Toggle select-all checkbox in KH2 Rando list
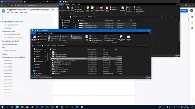The width and height of the screenshot is (195, 109). click(x=51, y=49)
